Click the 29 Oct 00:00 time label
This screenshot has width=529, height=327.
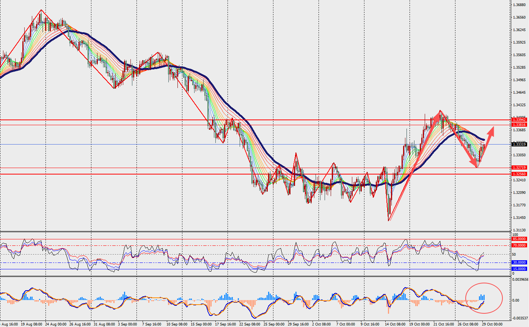[x=492, y=324]
